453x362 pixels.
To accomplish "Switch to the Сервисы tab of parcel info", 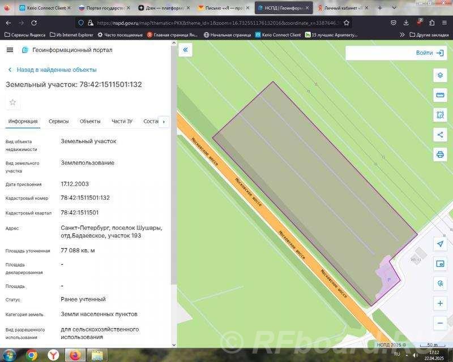I will click(x=58, y=121).
